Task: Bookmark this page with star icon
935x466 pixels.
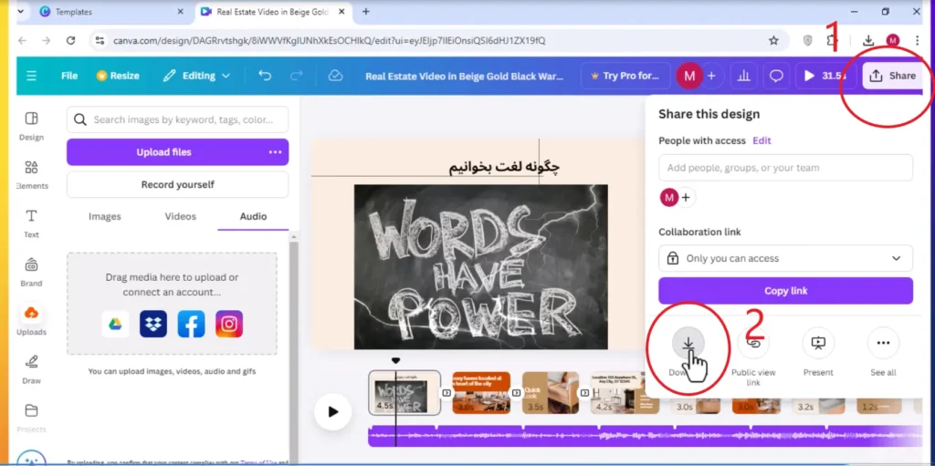Action: tap(773, 40)
